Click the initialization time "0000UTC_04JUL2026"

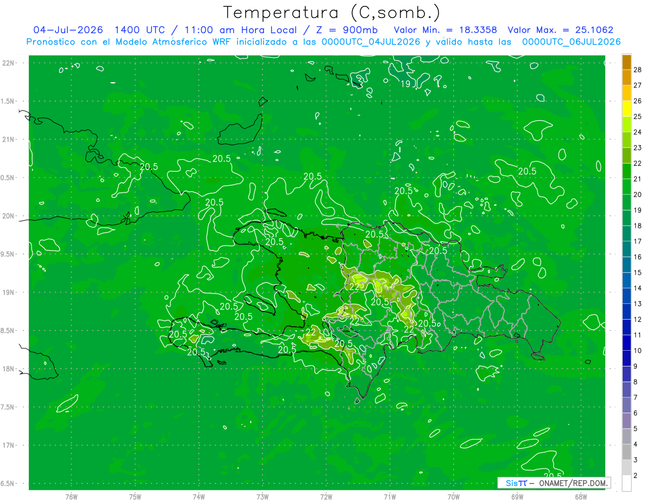click(x=371, y=42)
